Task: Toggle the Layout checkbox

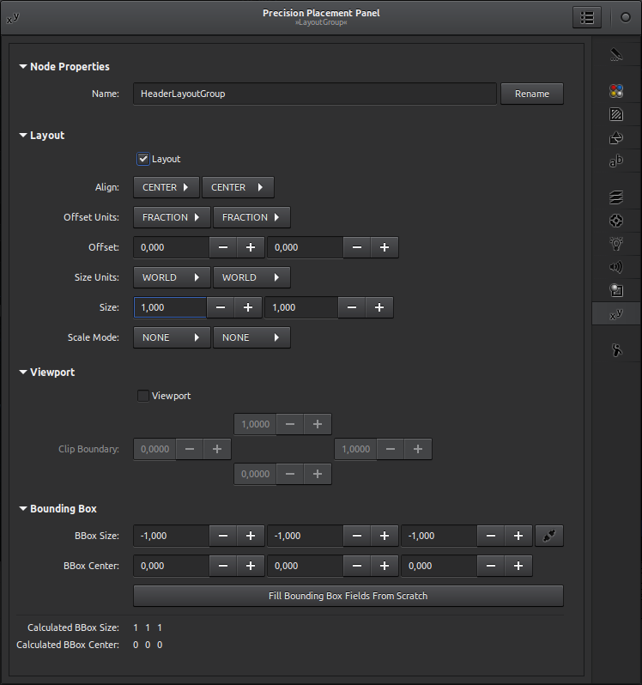Action: [143, 159]
